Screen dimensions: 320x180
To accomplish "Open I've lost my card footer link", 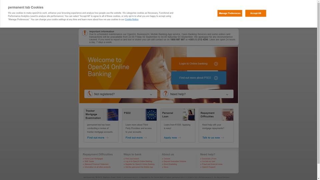I will pyautogui.click(x=208, y=161).
